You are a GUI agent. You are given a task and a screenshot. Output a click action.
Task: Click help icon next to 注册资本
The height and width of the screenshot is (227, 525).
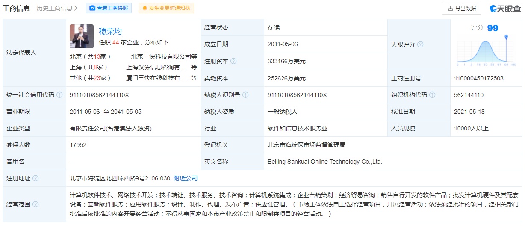click(233, 61)
